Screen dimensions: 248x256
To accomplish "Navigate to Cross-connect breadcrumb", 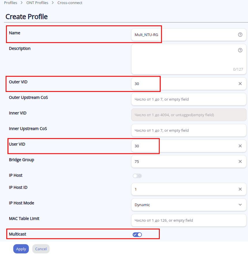I will pyautogui.click(x=70, y=3).
